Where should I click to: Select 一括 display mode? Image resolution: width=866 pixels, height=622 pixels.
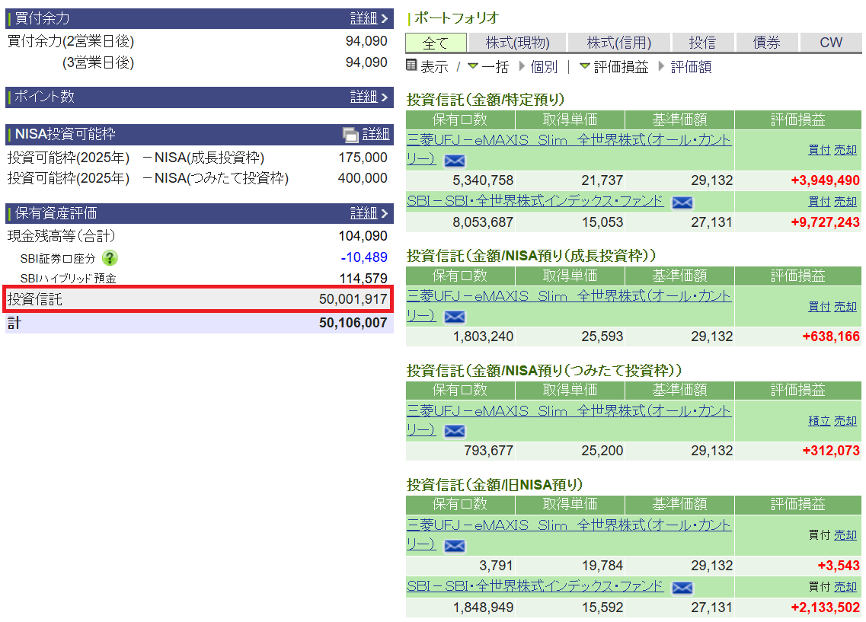(x=495, y=67)
